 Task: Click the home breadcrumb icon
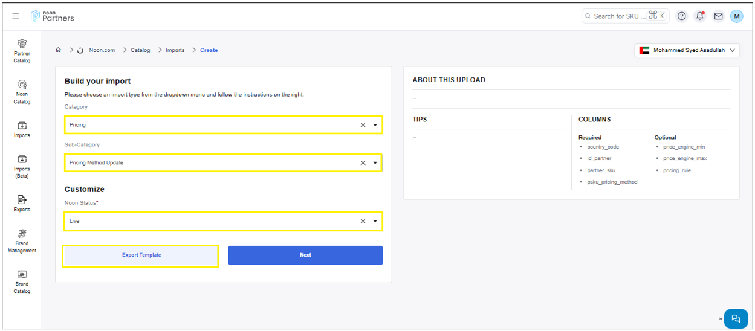tap(58, 50)
